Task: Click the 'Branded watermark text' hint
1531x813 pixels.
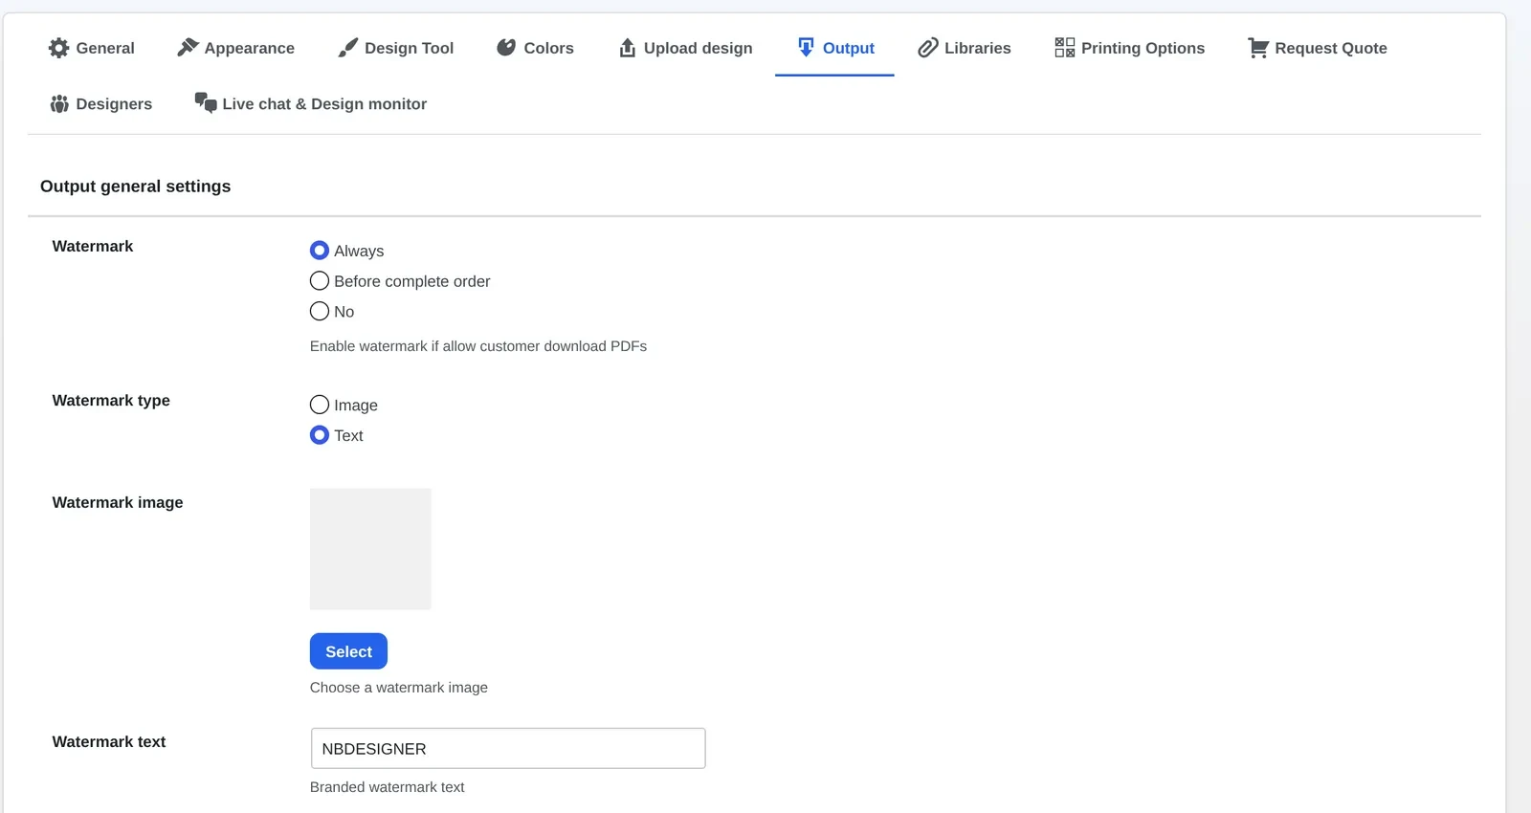Action: (x=388, y=787)
